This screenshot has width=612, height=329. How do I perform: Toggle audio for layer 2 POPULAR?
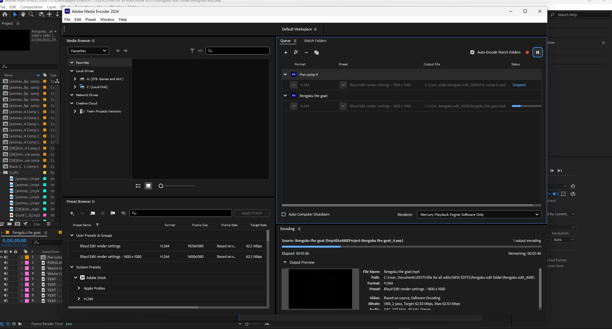(x=6, y=263)
